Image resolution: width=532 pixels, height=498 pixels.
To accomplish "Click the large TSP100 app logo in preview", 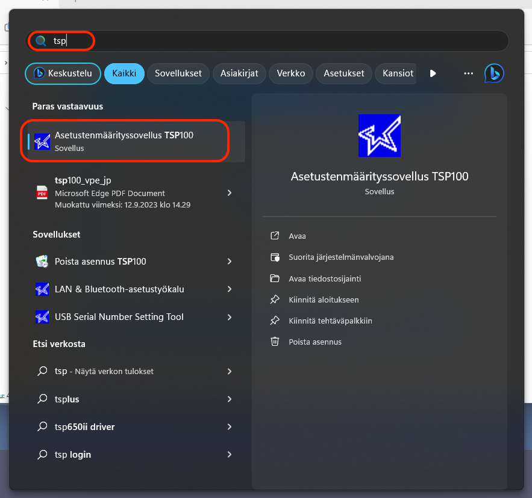I will click(x=380, y=135).
